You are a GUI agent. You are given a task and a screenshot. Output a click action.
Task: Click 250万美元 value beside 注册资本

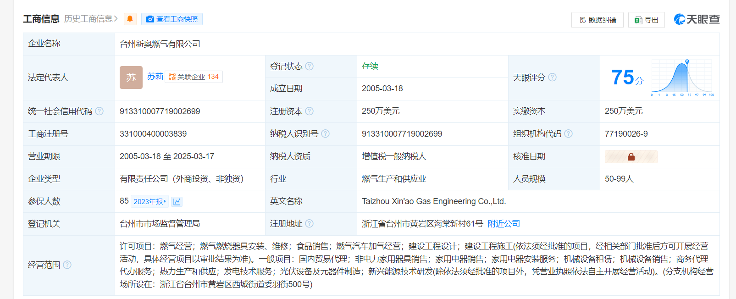coord(381,111)
